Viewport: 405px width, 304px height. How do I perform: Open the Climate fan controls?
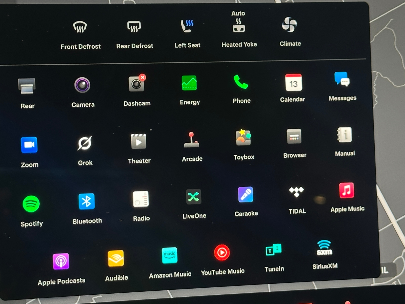click(x=289, y=25)
